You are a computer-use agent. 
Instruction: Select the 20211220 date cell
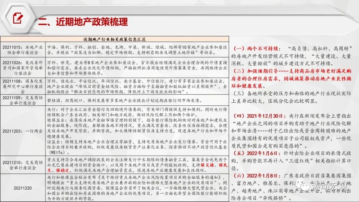coord(23,188)
